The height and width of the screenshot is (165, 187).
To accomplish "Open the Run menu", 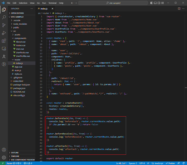I will (x=44, y=3).
